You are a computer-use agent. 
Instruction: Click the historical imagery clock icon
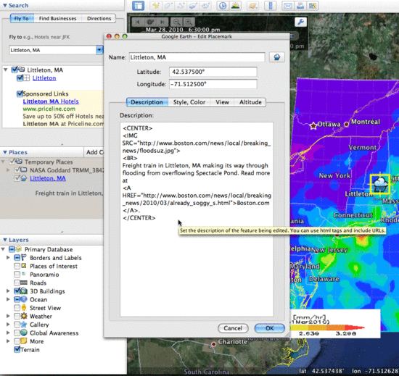(223, 6)
